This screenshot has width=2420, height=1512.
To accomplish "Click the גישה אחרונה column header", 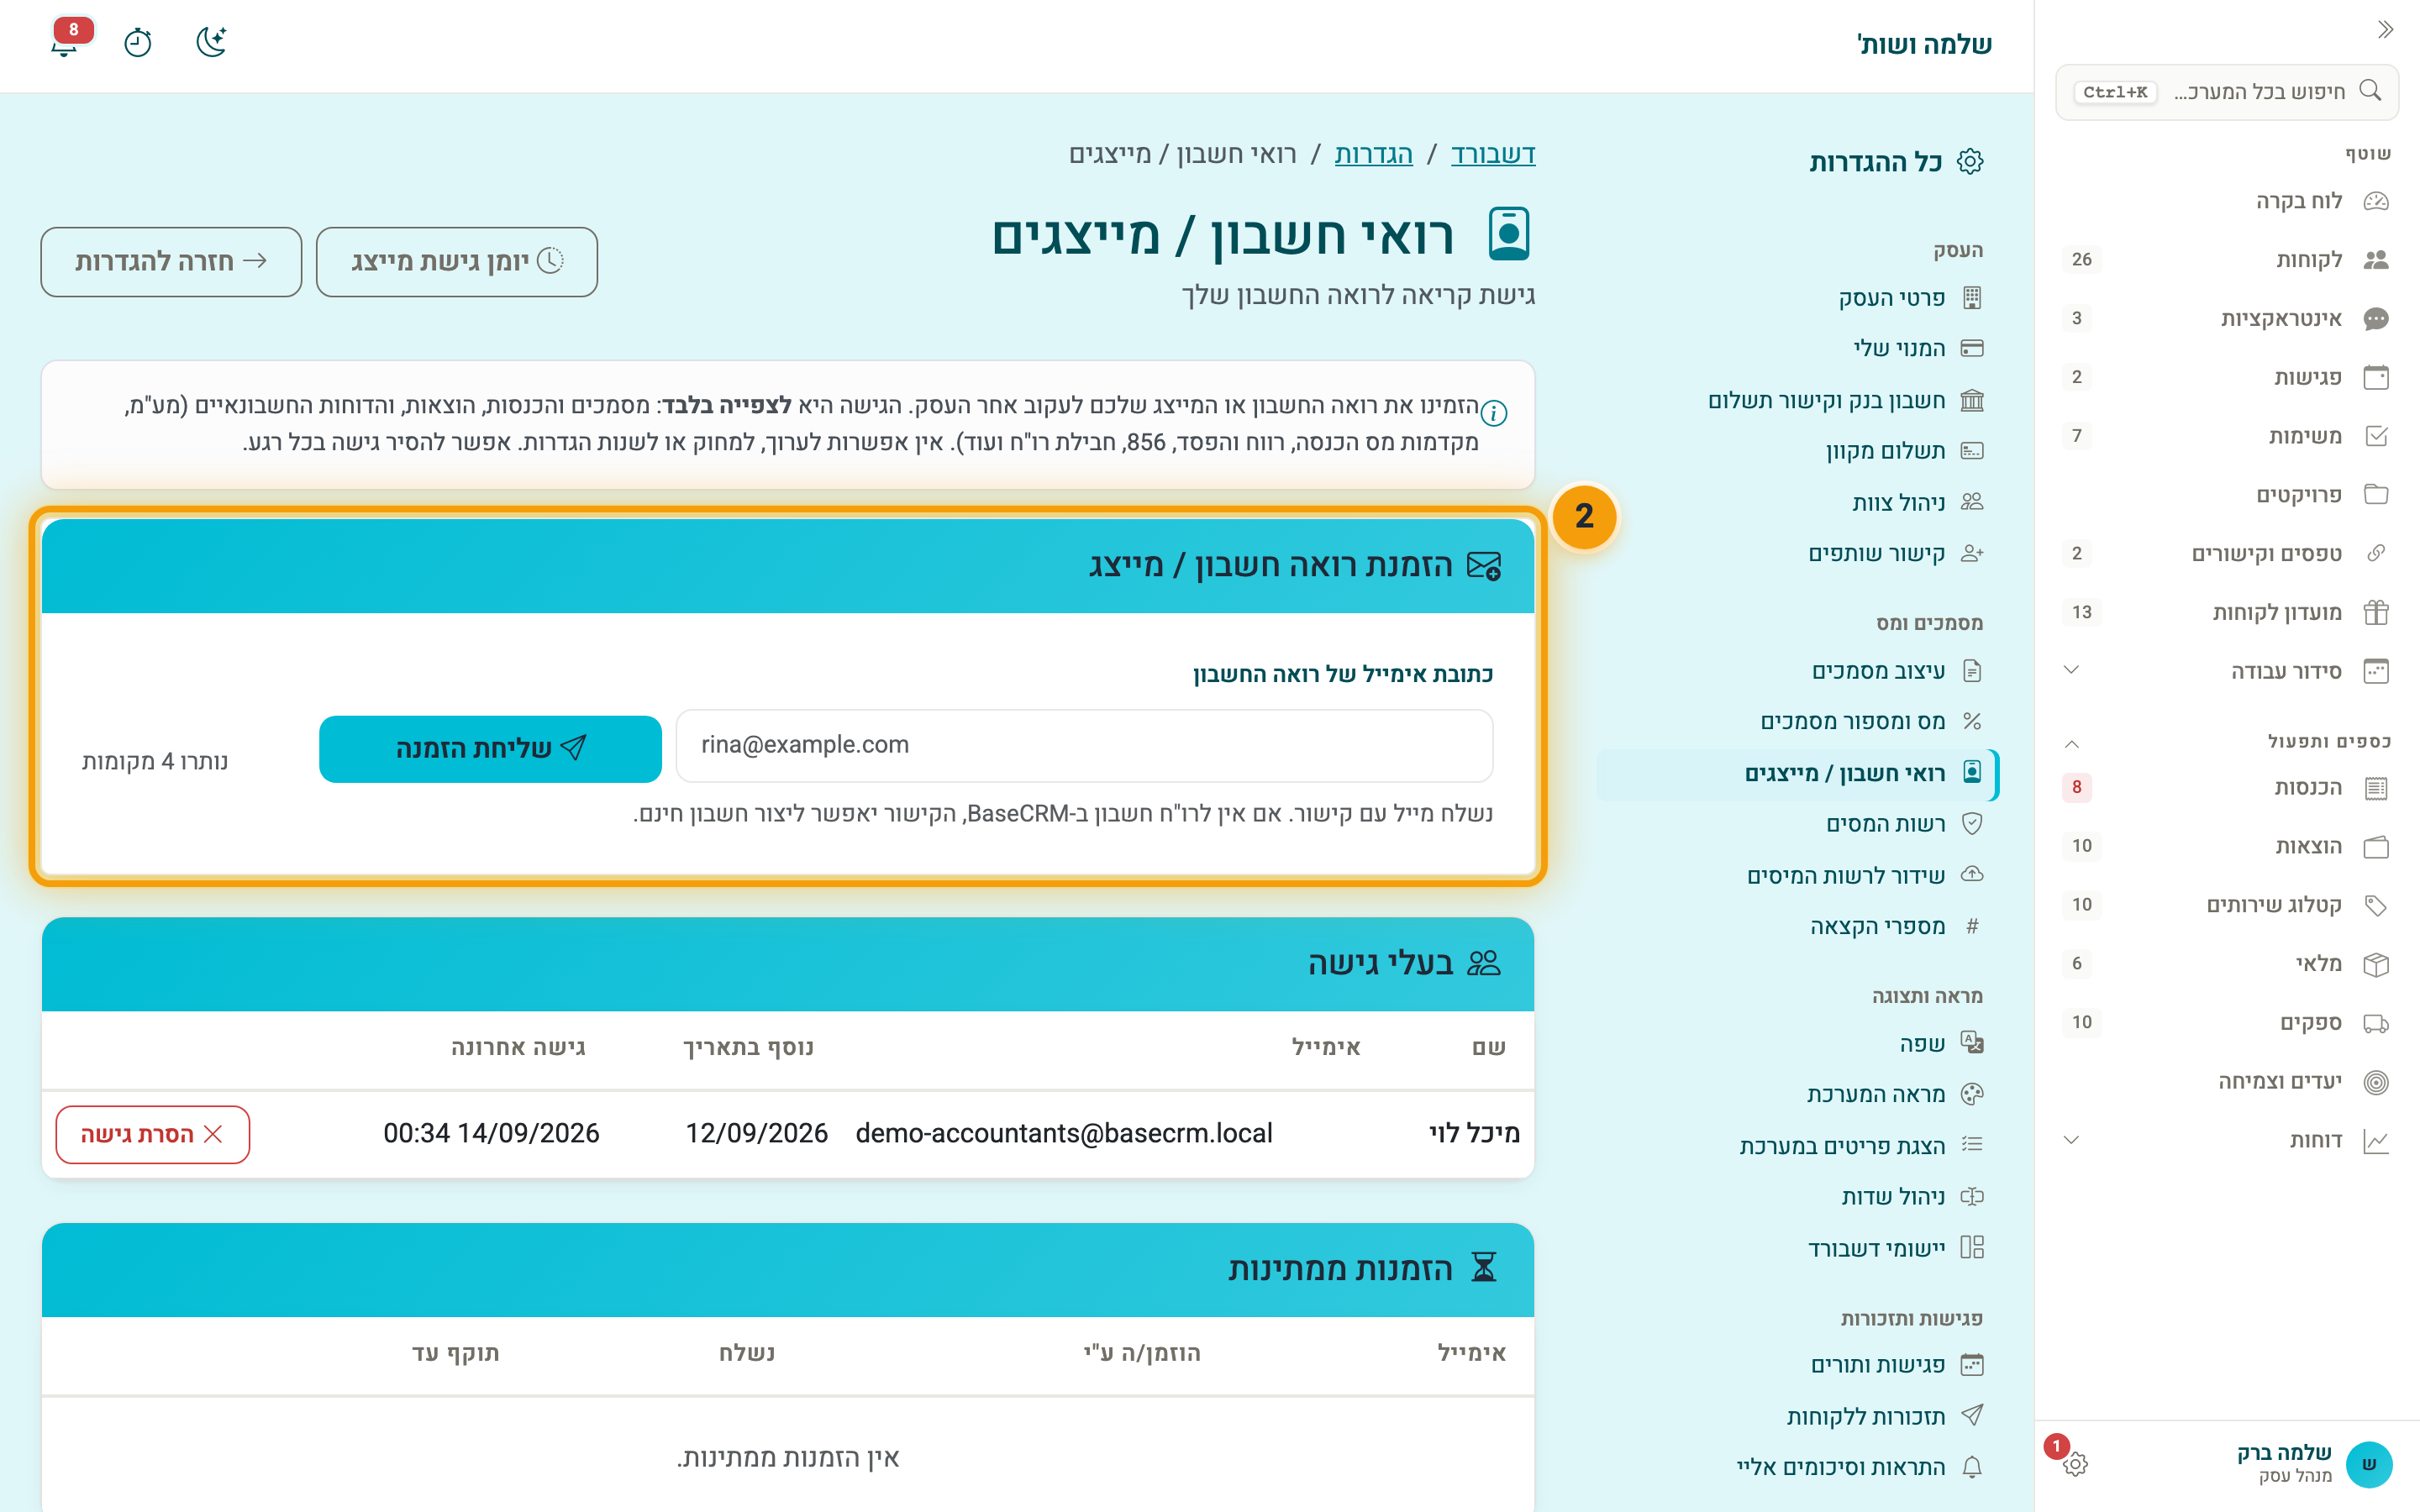I will [x=518, y=1048].
